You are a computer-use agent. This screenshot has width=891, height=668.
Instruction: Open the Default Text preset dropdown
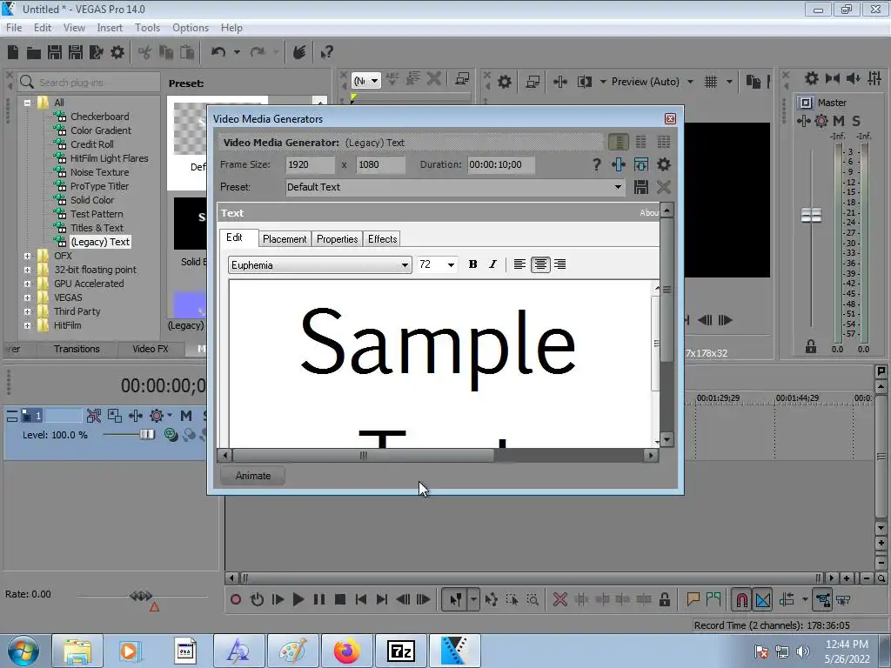pos(618,187)
